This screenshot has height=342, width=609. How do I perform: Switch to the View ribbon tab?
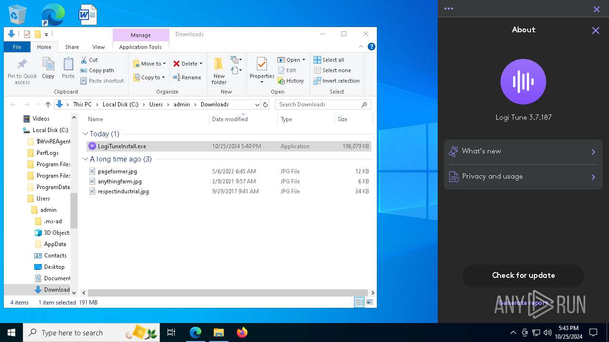98,47
